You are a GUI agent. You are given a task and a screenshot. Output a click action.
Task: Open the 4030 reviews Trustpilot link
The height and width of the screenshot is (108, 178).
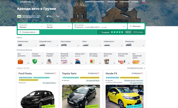tap(138, 32)
